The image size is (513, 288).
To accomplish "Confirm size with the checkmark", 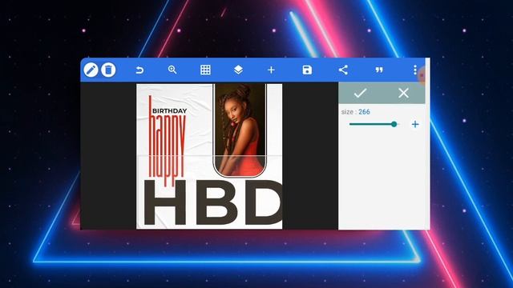I will tap(360, 93).
